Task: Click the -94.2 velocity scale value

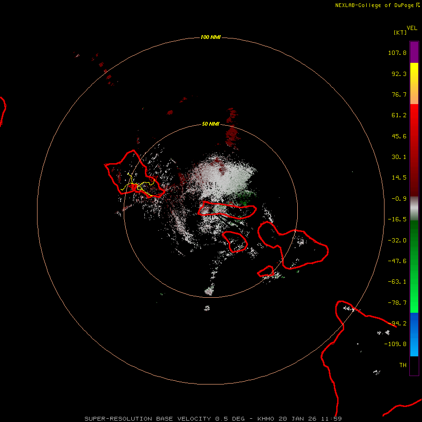Action: coord(397,324)
